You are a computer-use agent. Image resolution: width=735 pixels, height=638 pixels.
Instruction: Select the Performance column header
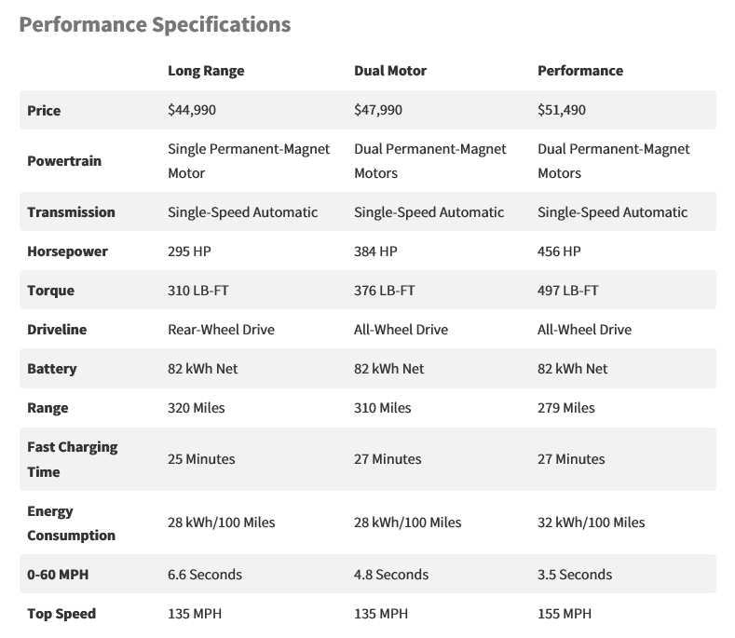click(x=580, y=71)
